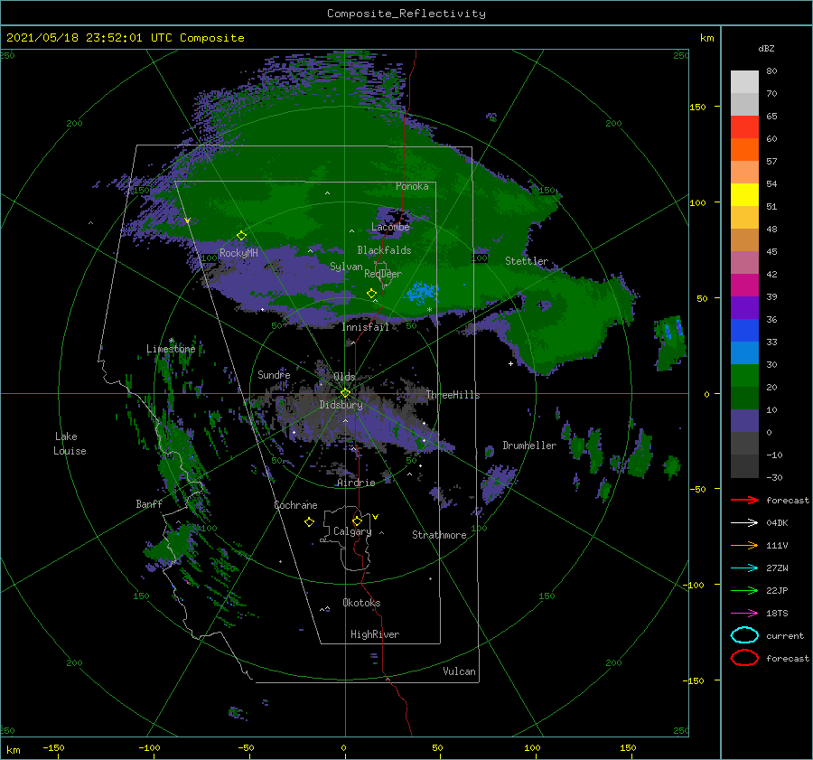Pick the bright green swatch between 30 and 20 dBZ
Viewport: 813px width, 760px height.
(744, 376)
